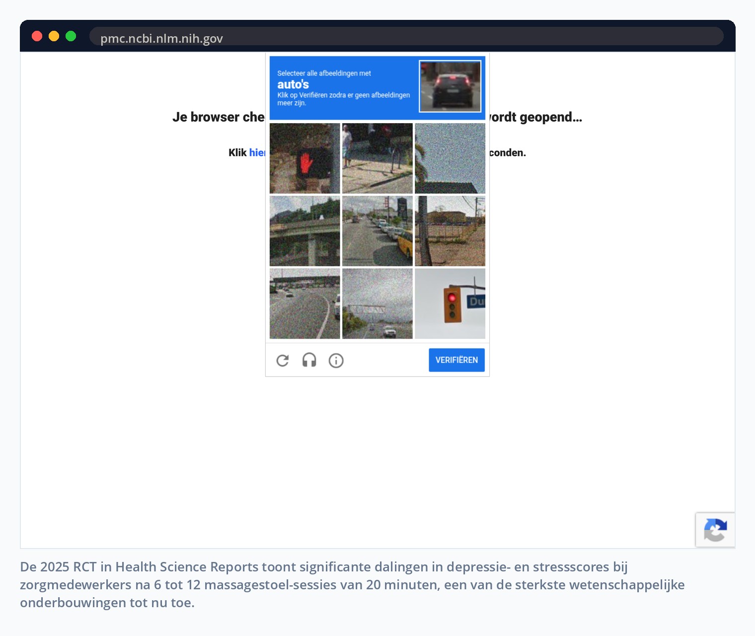The image size is (755, 636).
Task: Select the tile with red hand pedestrian signal
Action: click(305, 159)
